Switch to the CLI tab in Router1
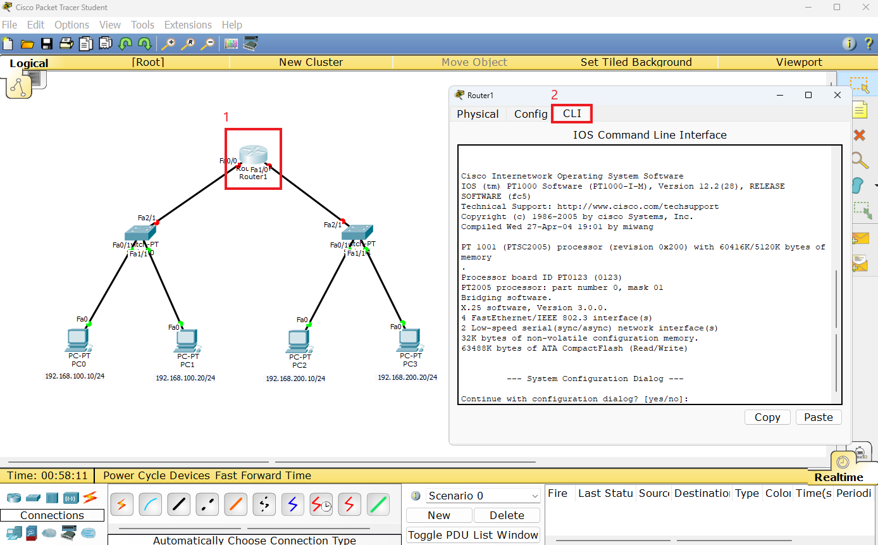The image size is (878, 545). pyautogui.click(x=572, y=114)
